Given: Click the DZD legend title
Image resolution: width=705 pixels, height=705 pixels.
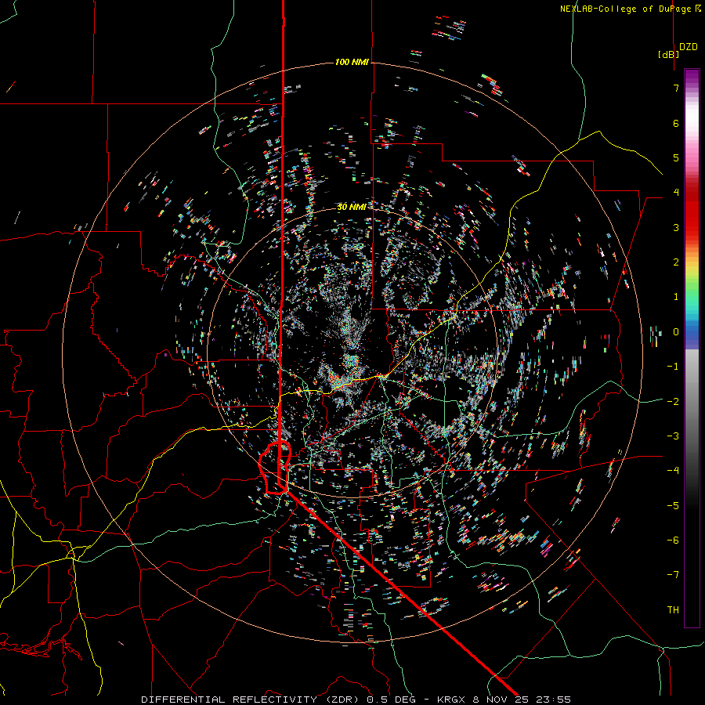Looking at the screenshot, I should (x=688, y=47).
